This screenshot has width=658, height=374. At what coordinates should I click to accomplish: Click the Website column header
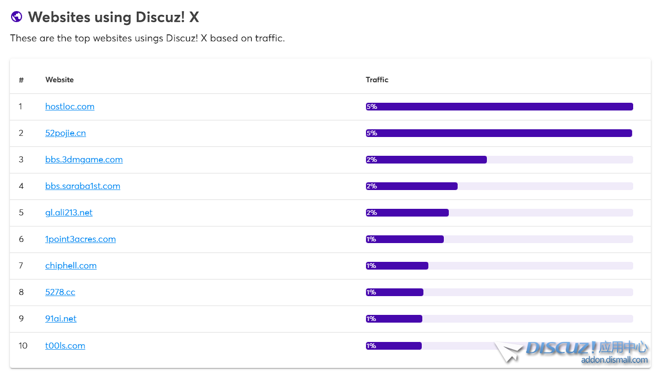coord(60,80)
